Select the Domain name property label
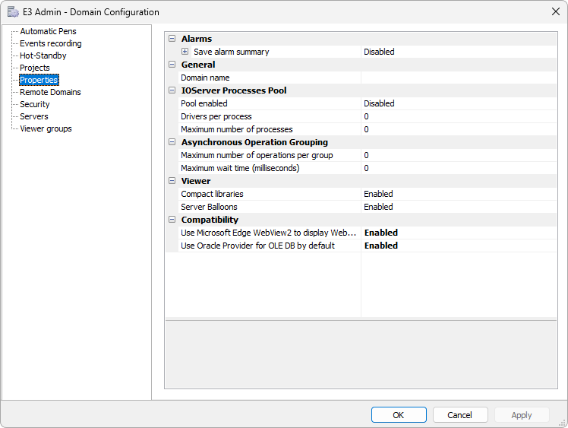This screenshot has width=568, height=428. 205,78
